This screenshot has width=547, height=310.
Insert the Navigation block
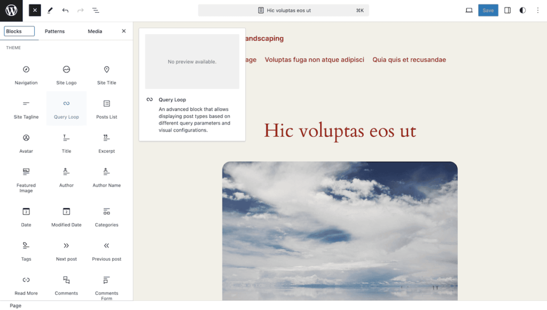click(x=26, y=74)
